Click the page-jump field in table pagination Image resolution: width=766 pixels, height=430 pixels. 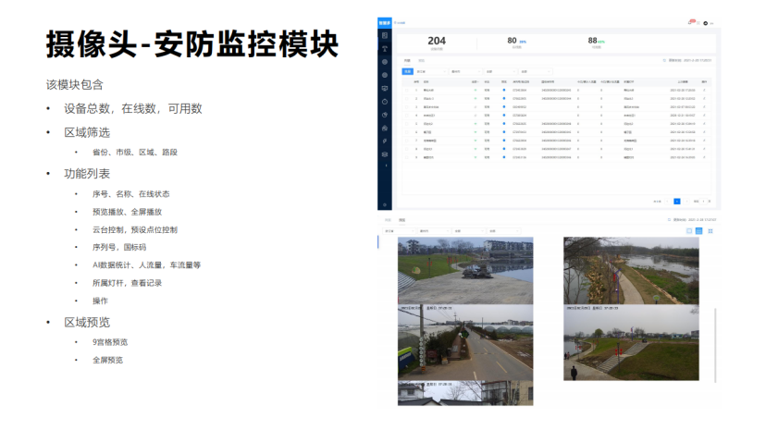point(703,201)
